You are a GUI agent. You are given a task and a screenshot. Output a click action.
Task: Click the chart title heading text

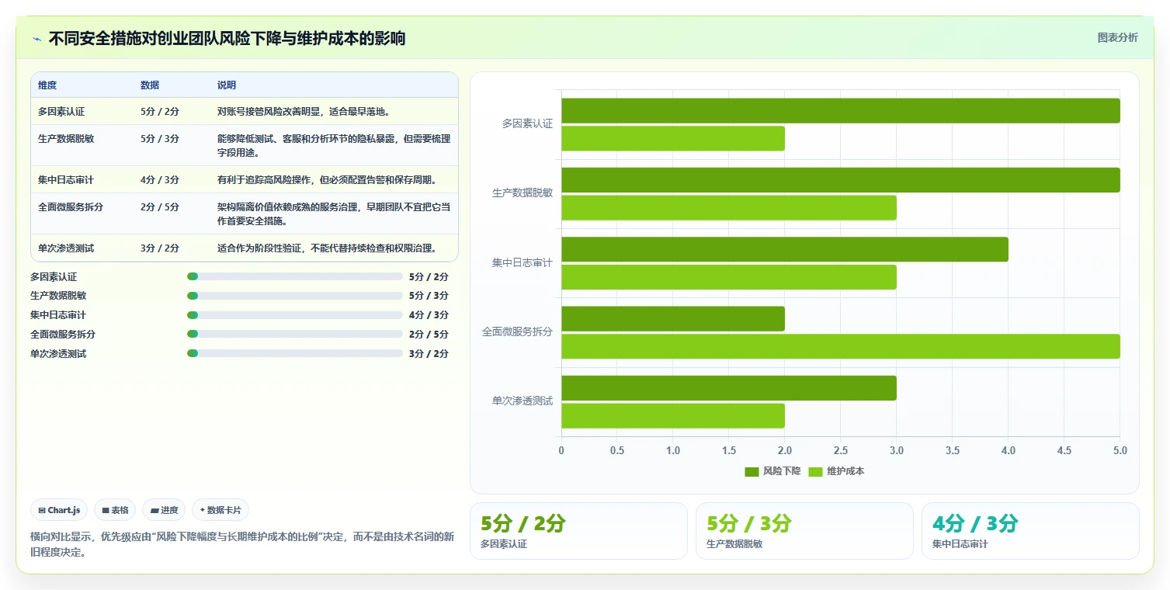227,39
